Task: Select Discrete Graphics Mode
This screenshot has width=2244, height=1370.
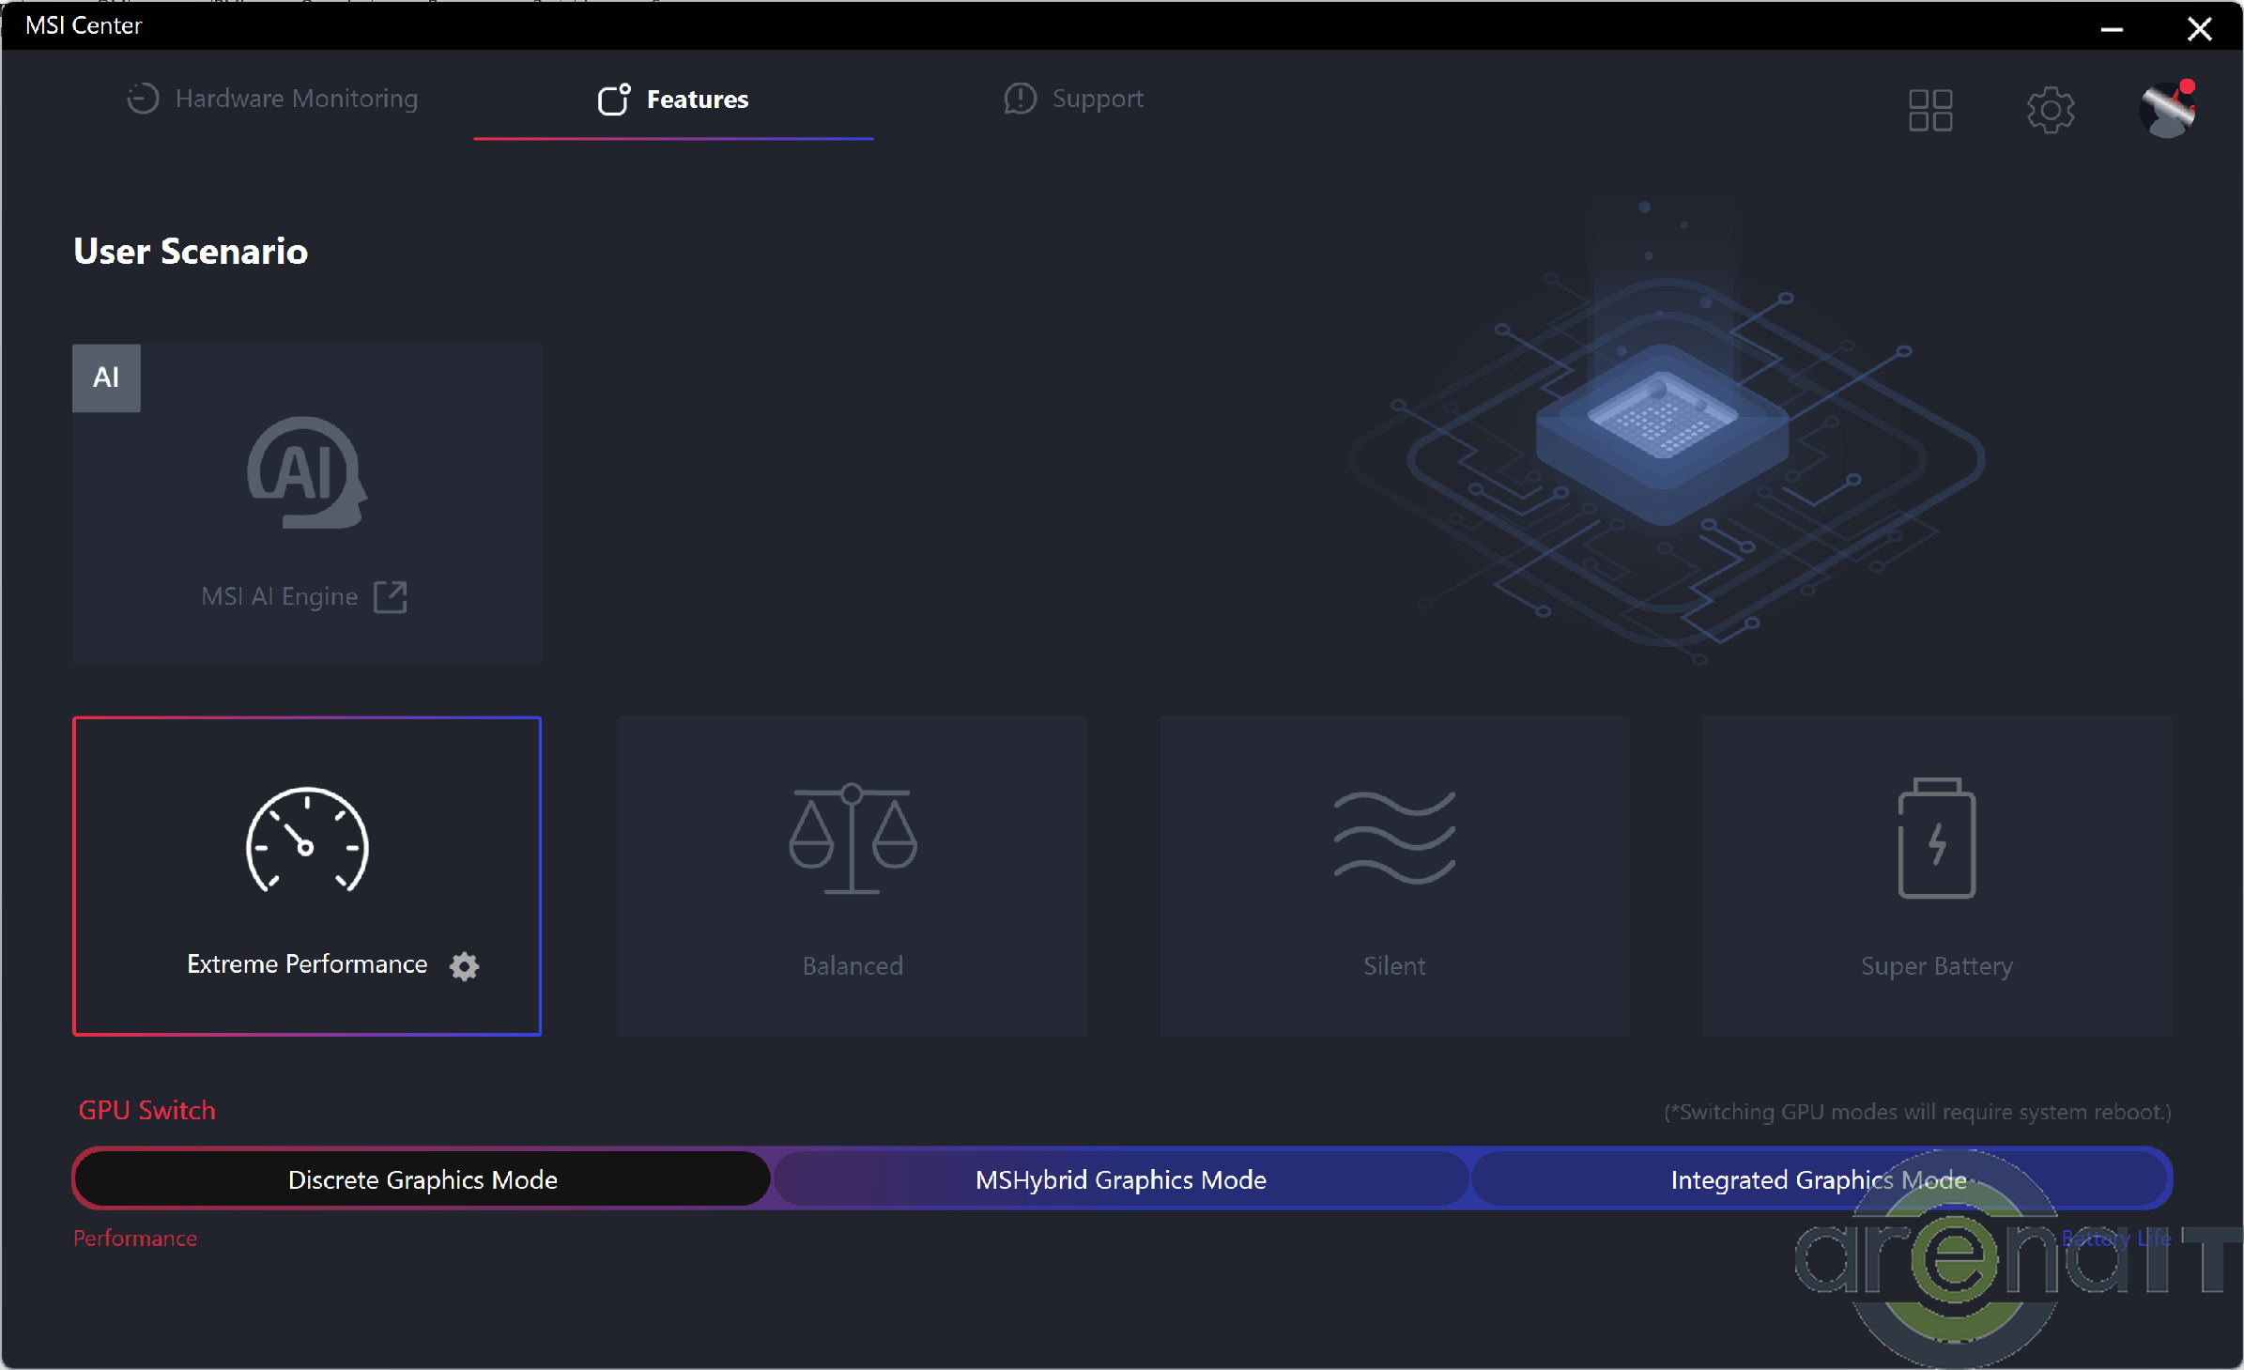Action: (x=423, y=1179)
